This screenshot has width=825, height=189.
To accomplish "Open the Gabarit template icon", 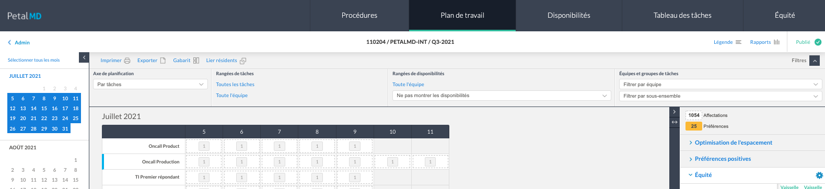I will click(196, 61).
